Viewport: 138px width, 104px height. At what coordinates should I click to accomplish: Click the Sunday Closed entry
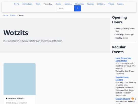122,38
